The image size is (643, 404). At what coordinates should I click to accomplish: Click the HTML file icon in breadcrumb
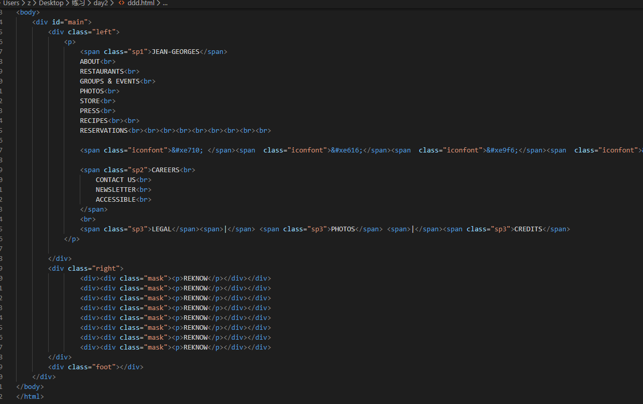pos(121,3)
